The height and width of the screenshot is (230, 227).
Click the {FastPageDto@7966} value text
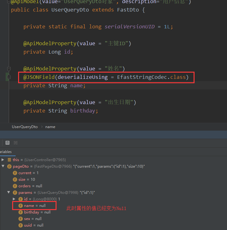[x=53, y=166]
